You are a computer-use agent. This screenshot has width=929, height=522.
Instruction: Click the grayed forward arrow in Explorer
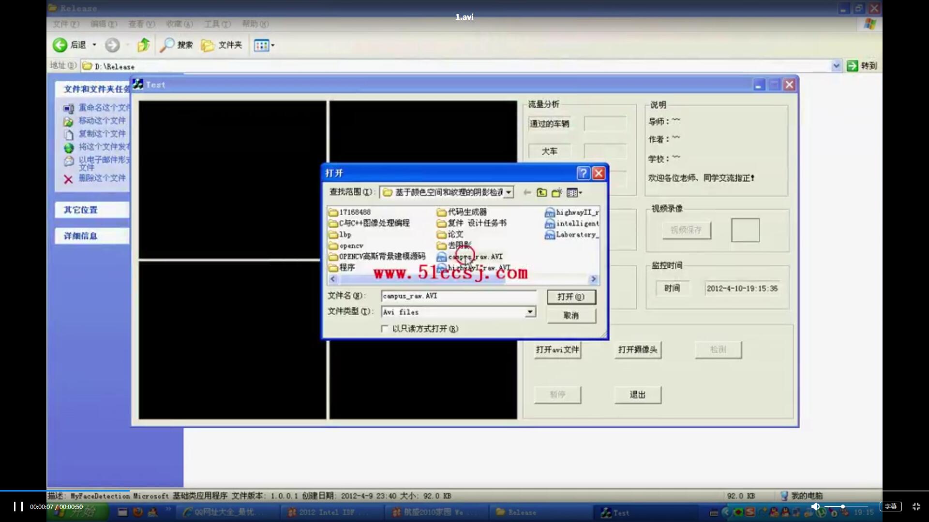(112, 45)
